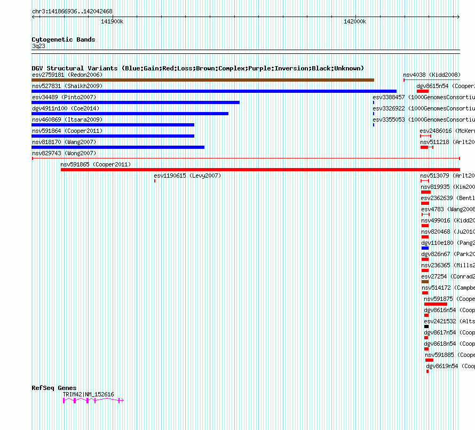
Task: Click the TRIM42|NM_152616 gene label
Action: [x=88, y=394]
